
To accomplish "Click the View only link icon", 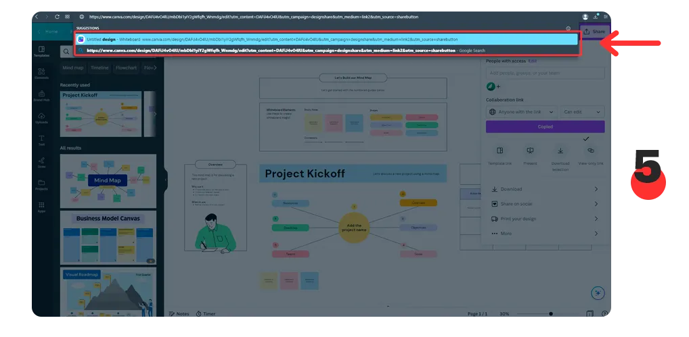I will pyautogui.click(x=590, y=153).
